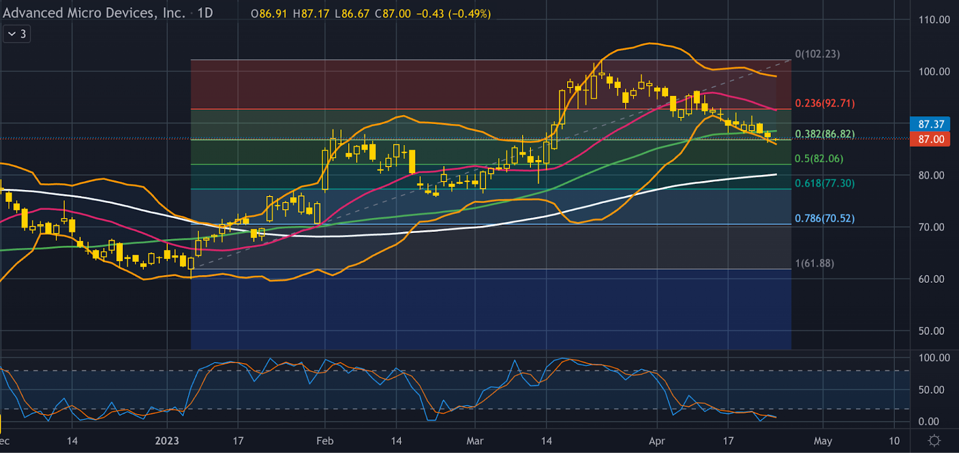The width and height of the screenshot is (959, 453).
Task: Click the May label on time axis
Action: [x=823, y=441]
